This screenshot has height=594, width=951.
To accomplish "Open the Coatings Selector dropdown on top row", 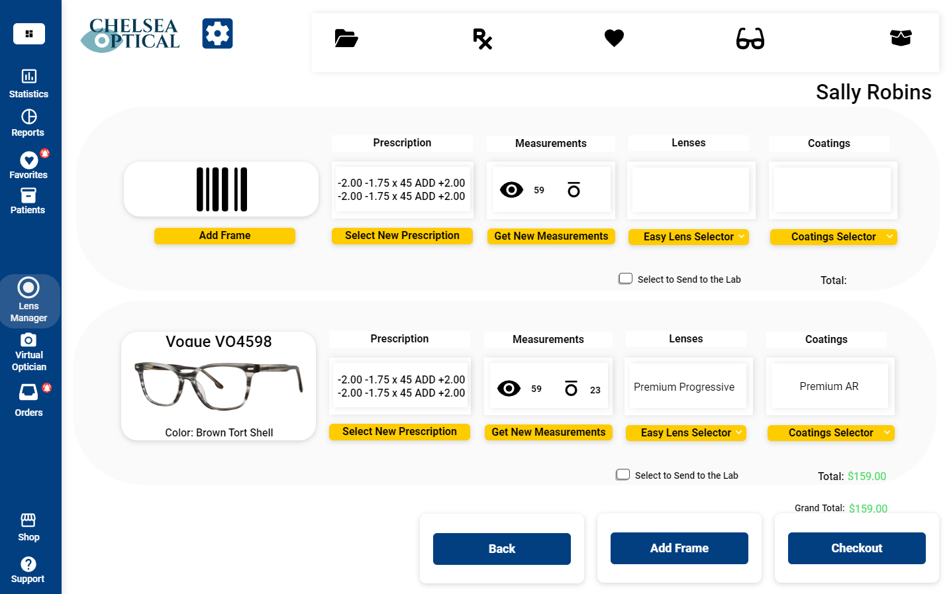I will [x=833, y=236].
